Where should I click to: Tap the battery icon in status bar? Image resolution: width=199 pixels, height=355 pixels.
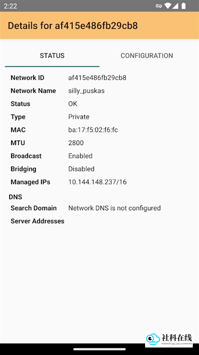[x=184, y=6]
